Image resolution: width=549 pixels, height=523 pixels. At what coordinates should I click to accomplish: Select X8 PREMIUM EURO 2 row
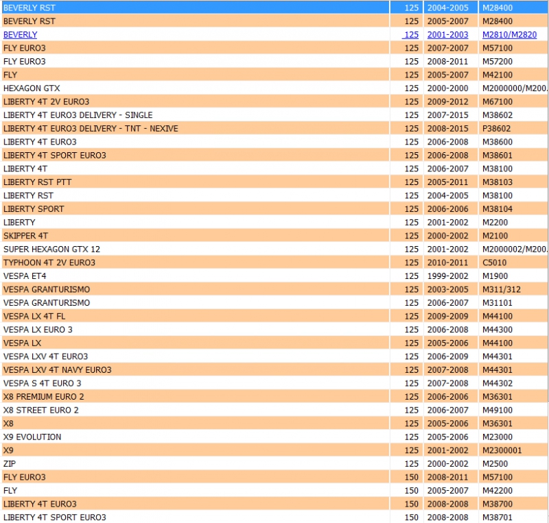274,397
